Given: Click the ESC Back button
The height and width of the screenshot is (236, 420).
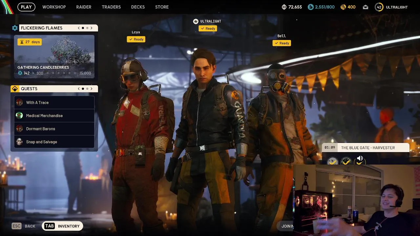Looking at the screenshot, I should pyautogui.click(x=23, y=226).
